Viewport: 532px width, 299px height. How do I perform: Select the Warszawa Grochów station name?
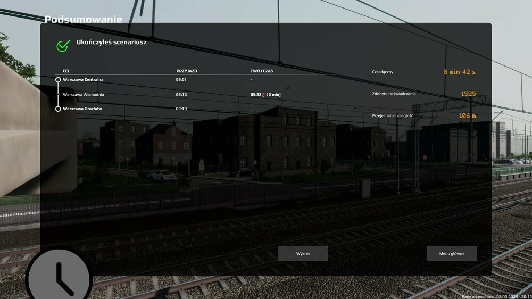[82, 109]
